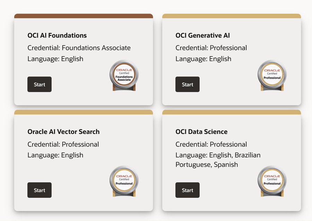Click the badge ribbon under Data Science seal
The width and height of the screenshot is (312, 221).
pyautogui.click(x=272, y=194)
